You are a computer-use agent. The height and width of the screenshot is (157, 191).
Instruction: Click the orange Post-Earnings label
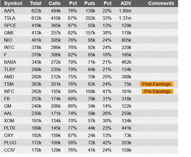tap(156, 84)
